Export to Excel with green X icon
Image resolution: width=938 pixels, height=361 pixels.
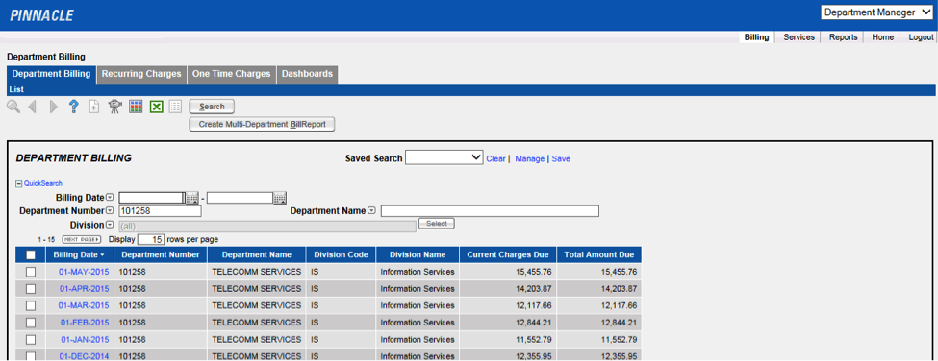(x=156, y=107)
